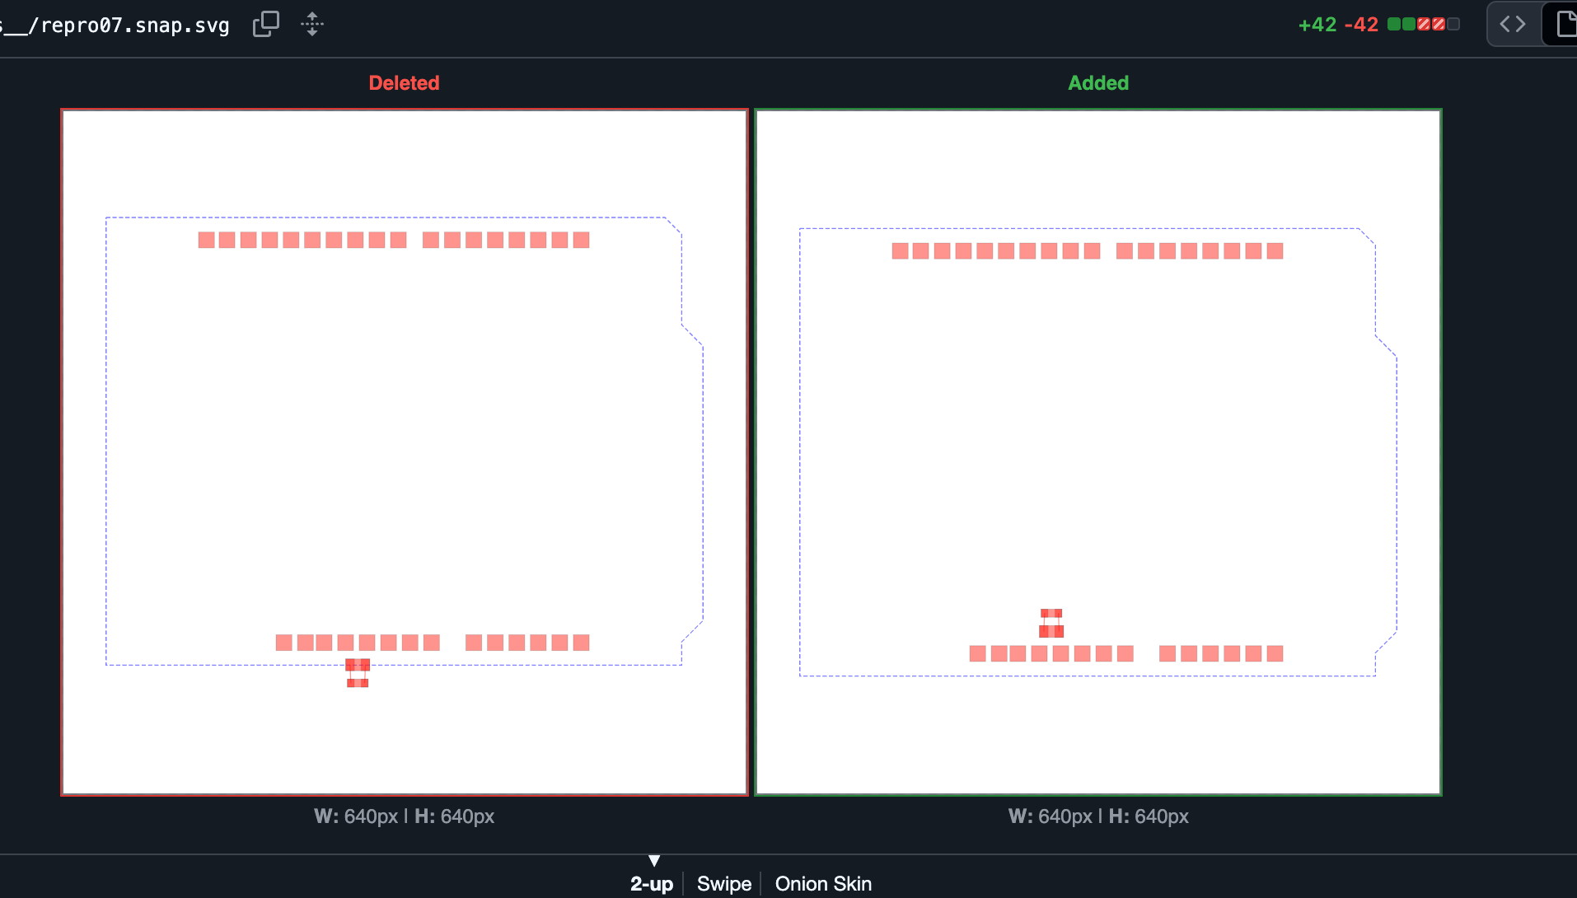This screenshot has width=1577, height=898.
Task: Select the Swipe comparison mode
Action: [724, 884]
